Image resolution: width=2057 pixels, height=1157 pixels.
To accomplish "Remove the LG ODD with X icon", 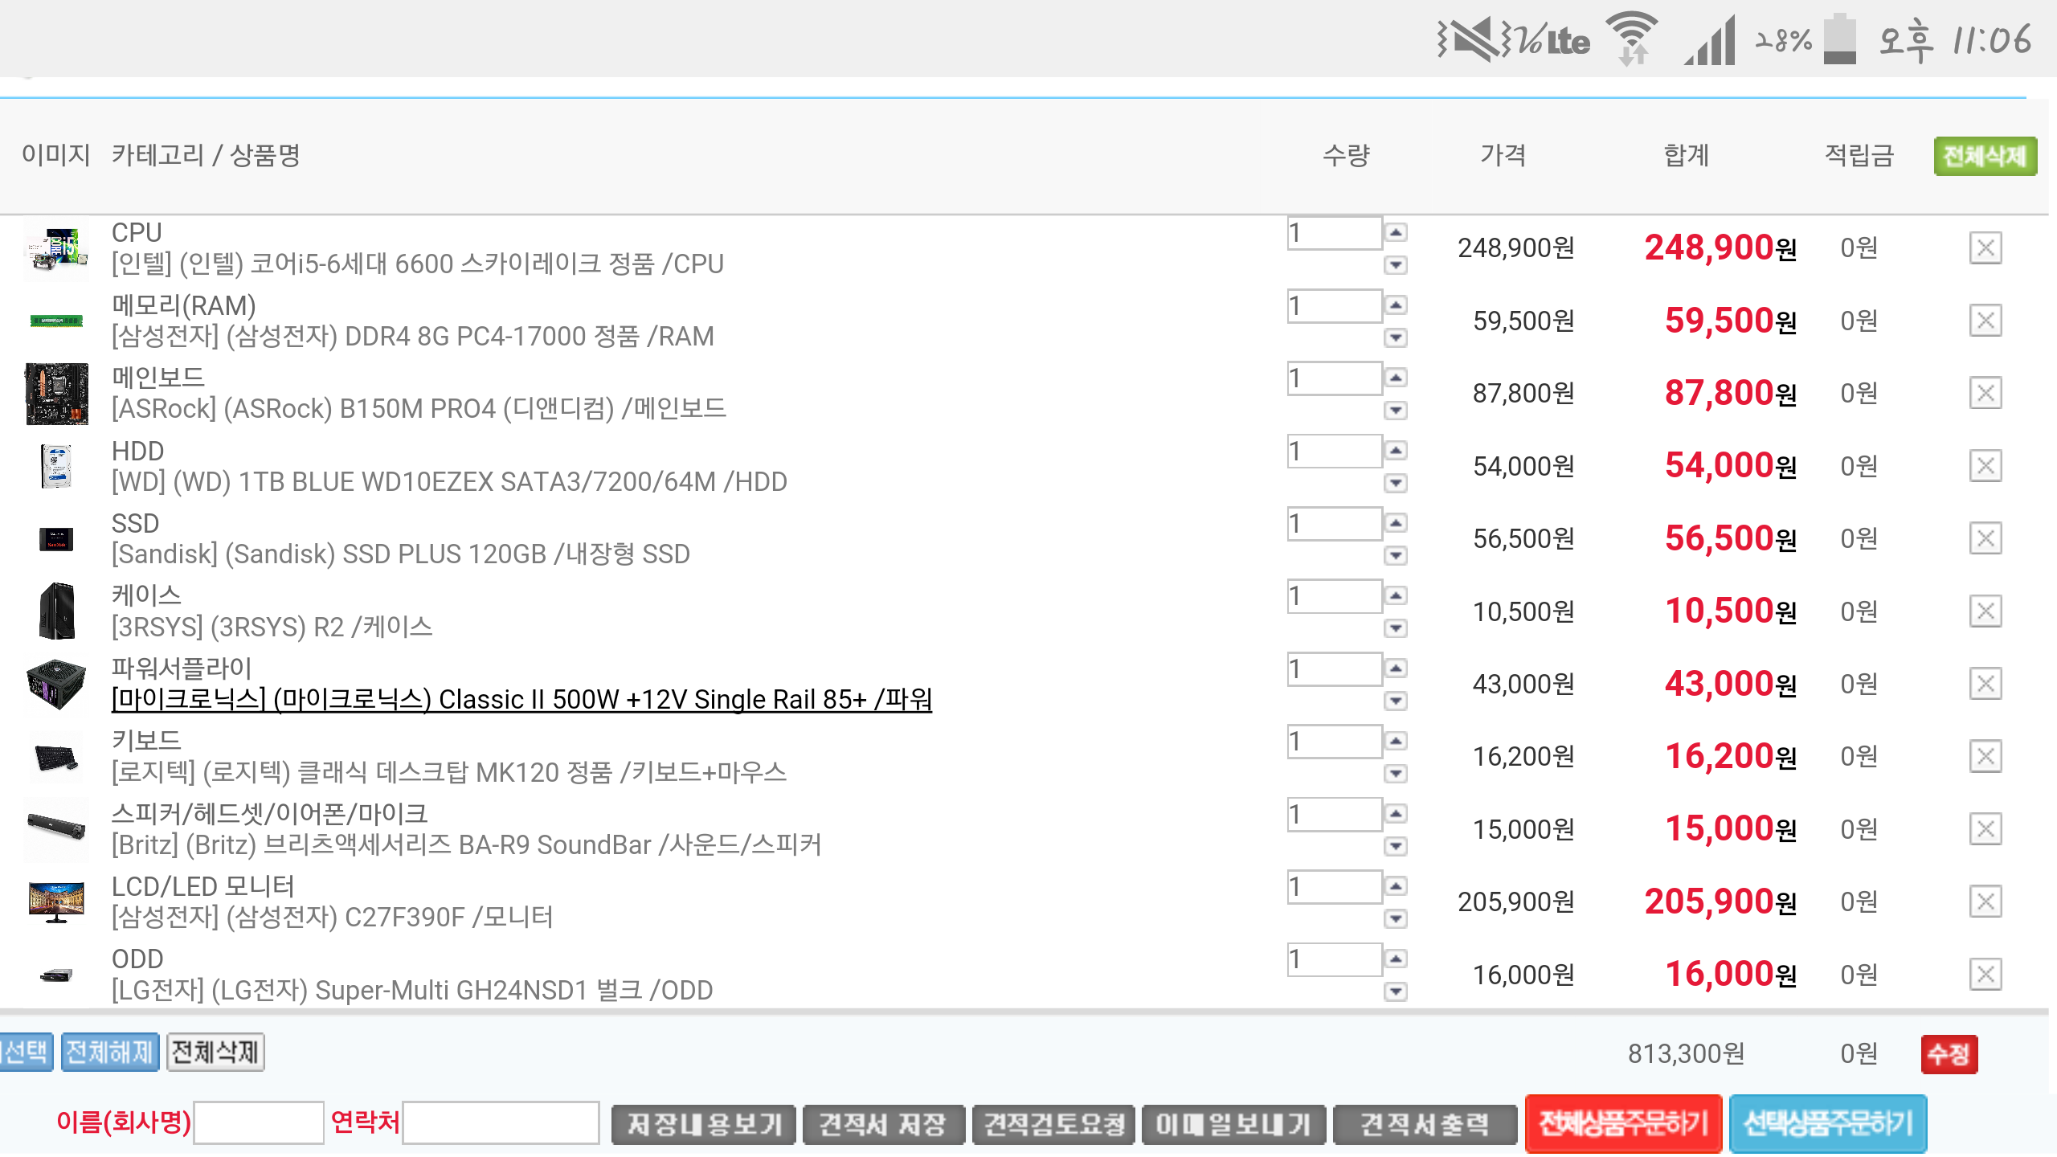I will (1985, 975).
